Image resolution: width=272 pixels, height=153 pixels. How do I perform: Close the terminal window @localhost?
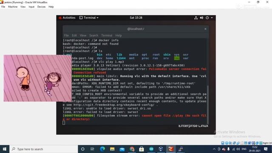[x=205, y=29]
